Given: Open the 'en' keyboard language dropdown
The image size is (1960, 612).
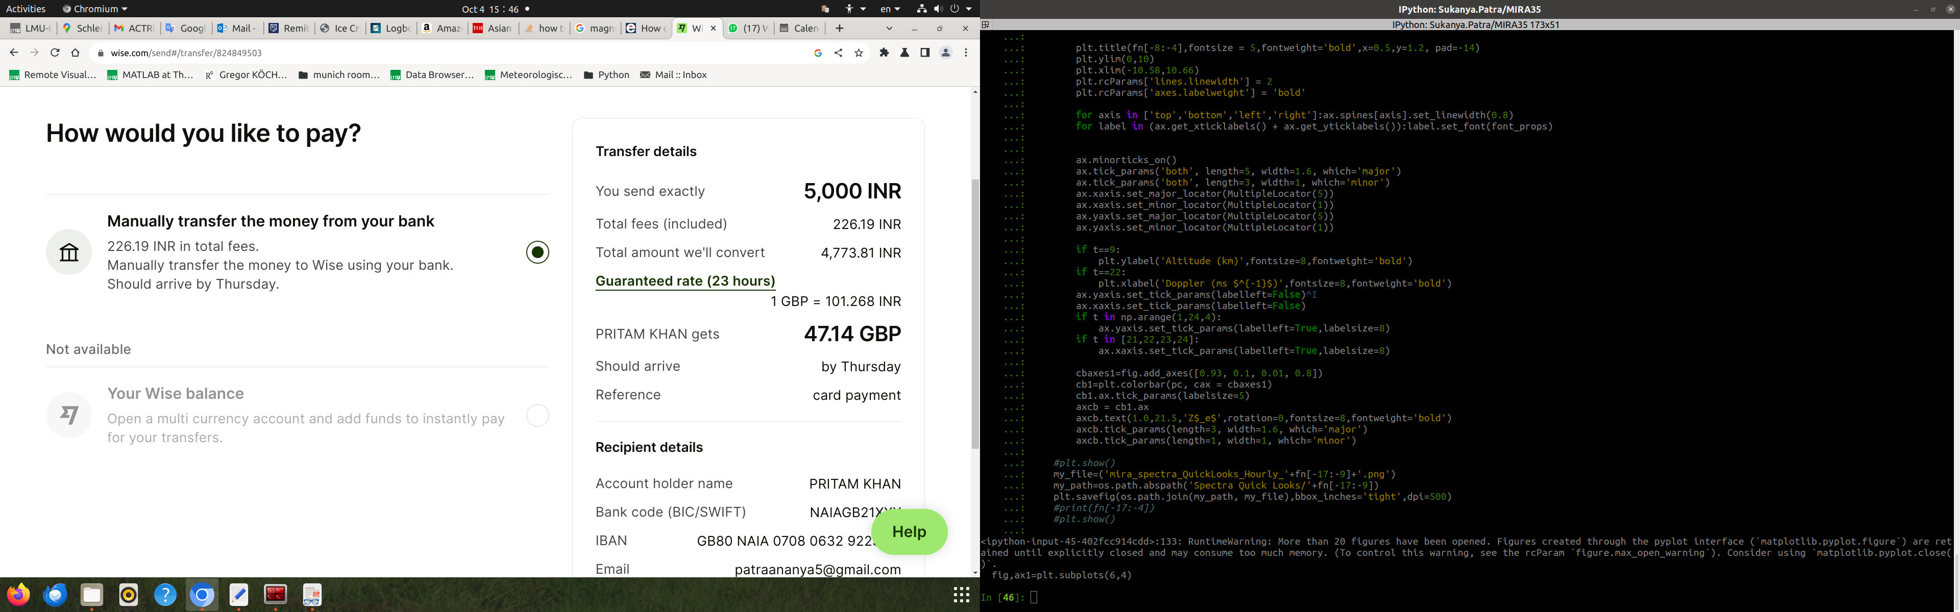Looking at the screenshot, I should tap(890, 8).
